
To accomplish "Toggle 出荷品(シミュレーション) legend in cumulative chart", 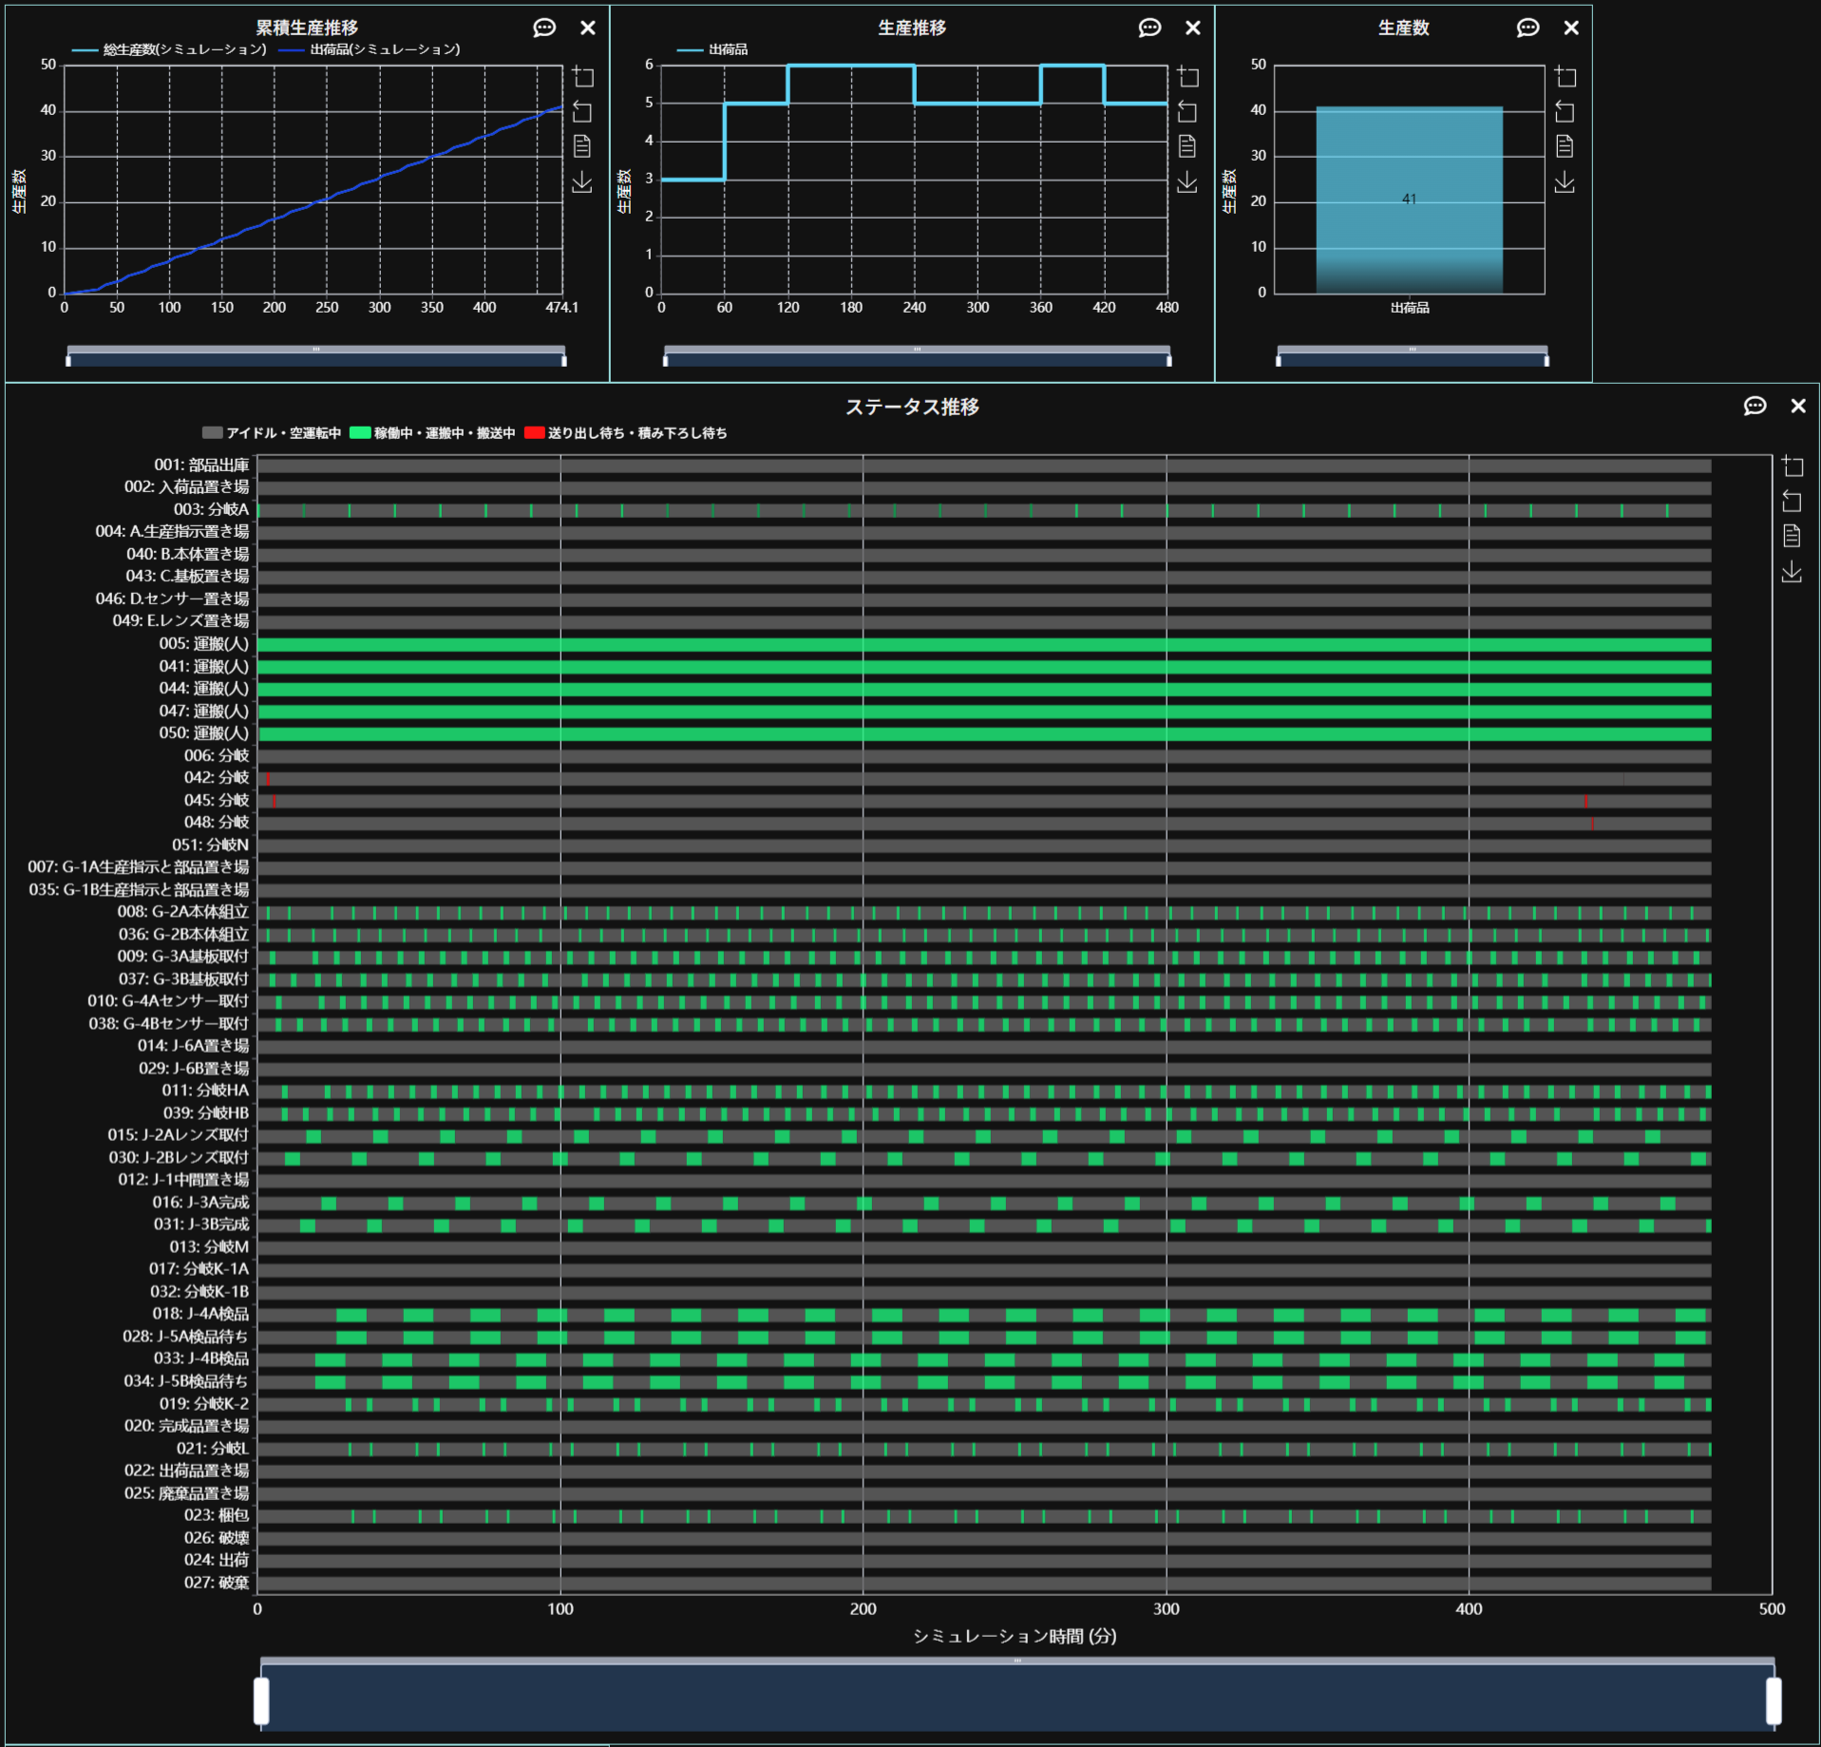I will [x=370, y=49].
